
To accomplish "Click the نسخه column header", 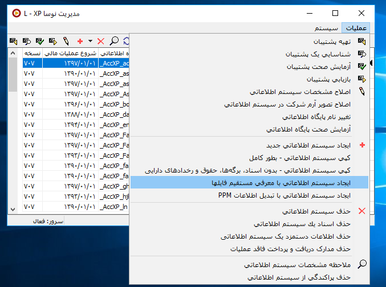I will point(32,54).
